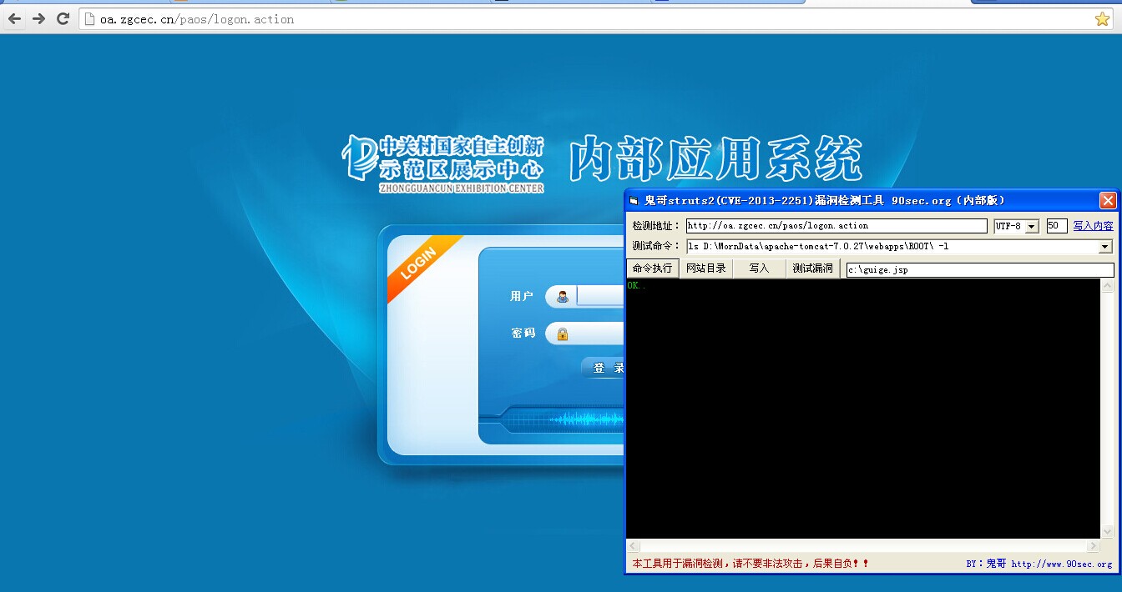This screenshot has width=1122, height=592.
Task: Click the 测试命令 label
Action: [656, 247]
